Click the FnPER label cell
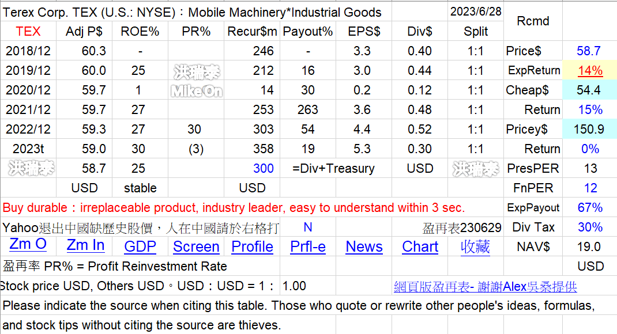 [x=533, y=188]
